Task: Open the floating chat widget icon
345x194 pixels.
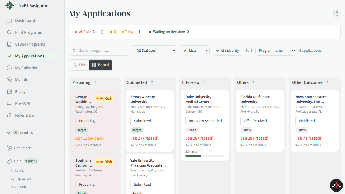Action: point(336,185)
